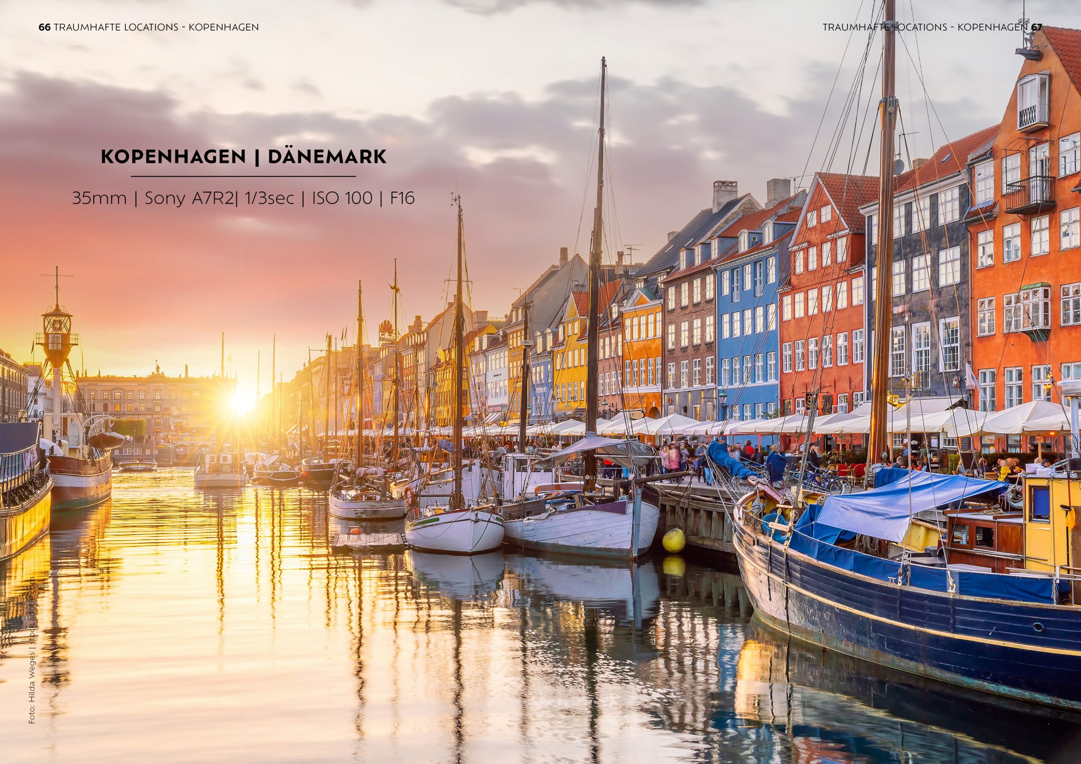Click the yellow buoy beside the dock
The image size is (1081, 764).
click(674, 539)
